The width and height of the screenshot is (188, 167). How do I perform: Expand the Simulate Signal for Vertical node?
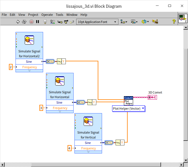tap(88, 152)
